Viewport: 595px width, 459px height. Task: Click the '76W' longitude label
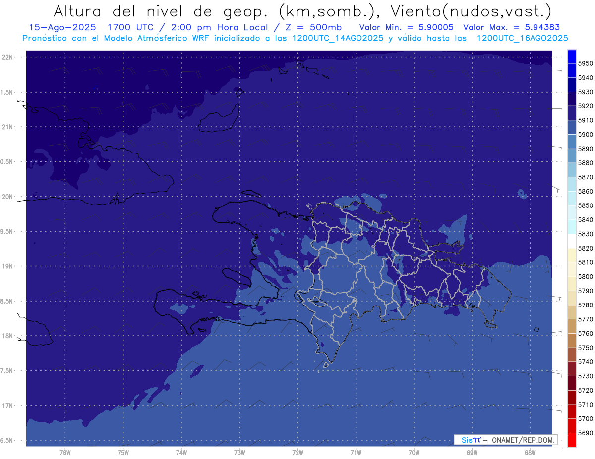(x=65, y=452)
